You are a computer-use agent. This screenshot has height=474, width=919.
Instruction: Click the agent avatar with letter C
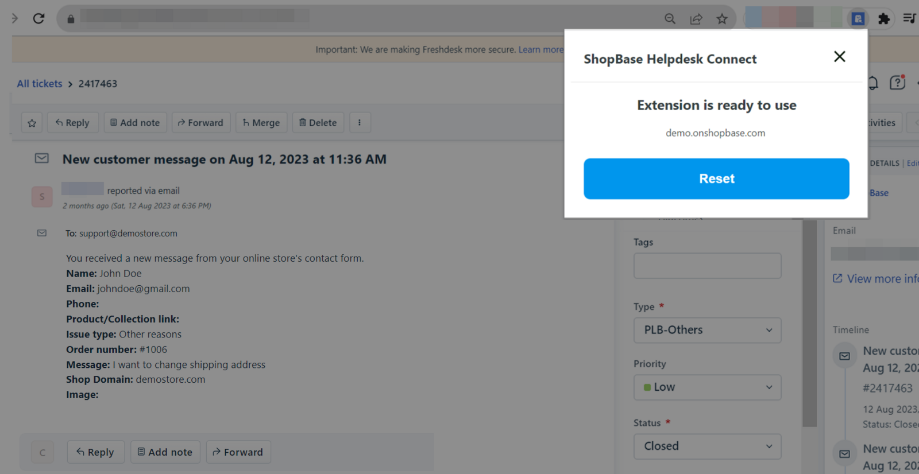tap(43, 453)
